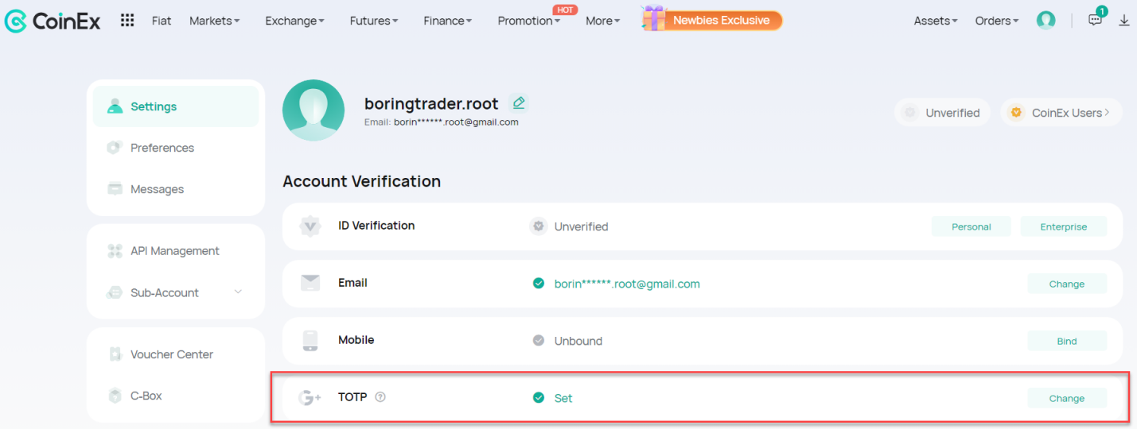
Task: Click the edit nickname pencil icon
Action: click(x=519, y=103)
